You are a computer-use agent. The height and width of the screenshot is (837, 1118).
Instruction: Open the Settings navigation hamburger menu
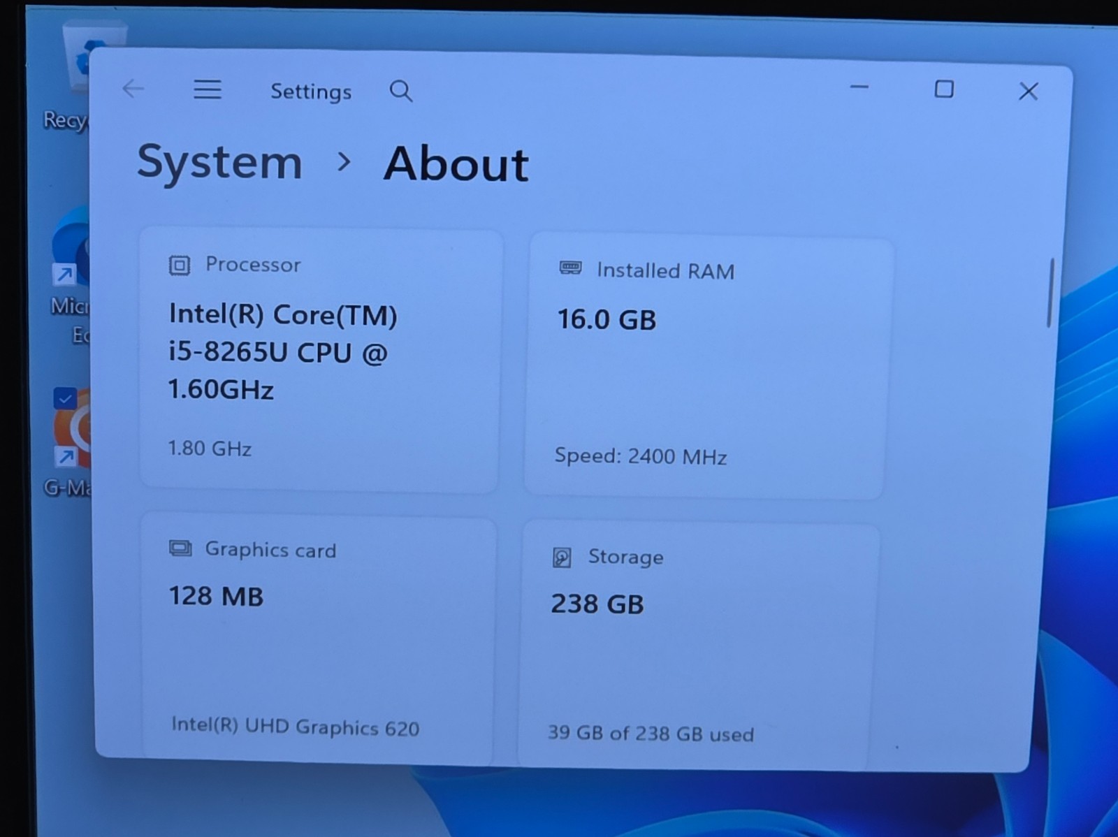click(208, 89)
